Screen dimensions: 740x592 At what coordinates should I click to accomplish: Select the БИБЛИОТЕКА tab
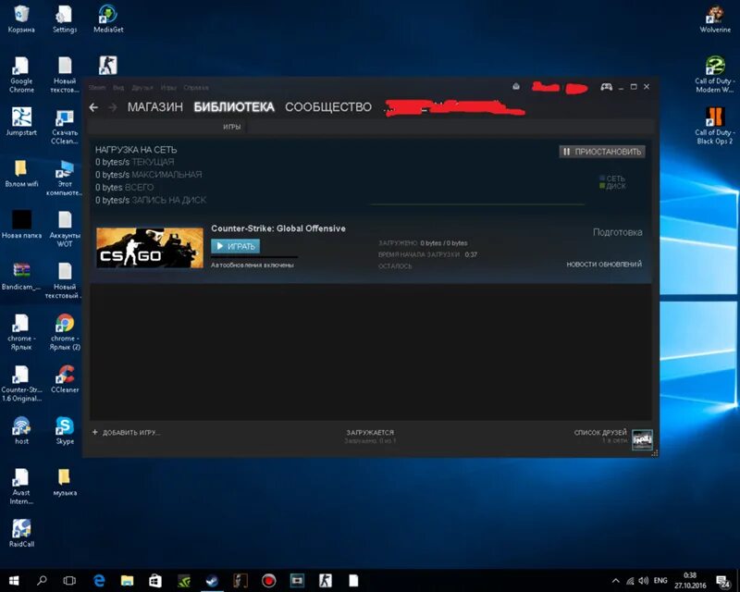[x=234, y=107]
